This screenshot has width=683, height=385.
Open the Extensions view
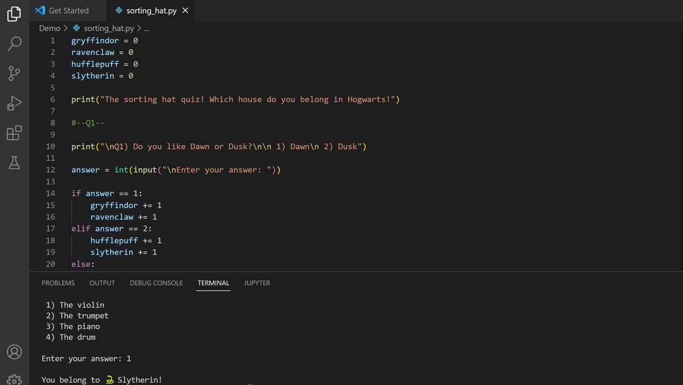(x=14, y=134)
